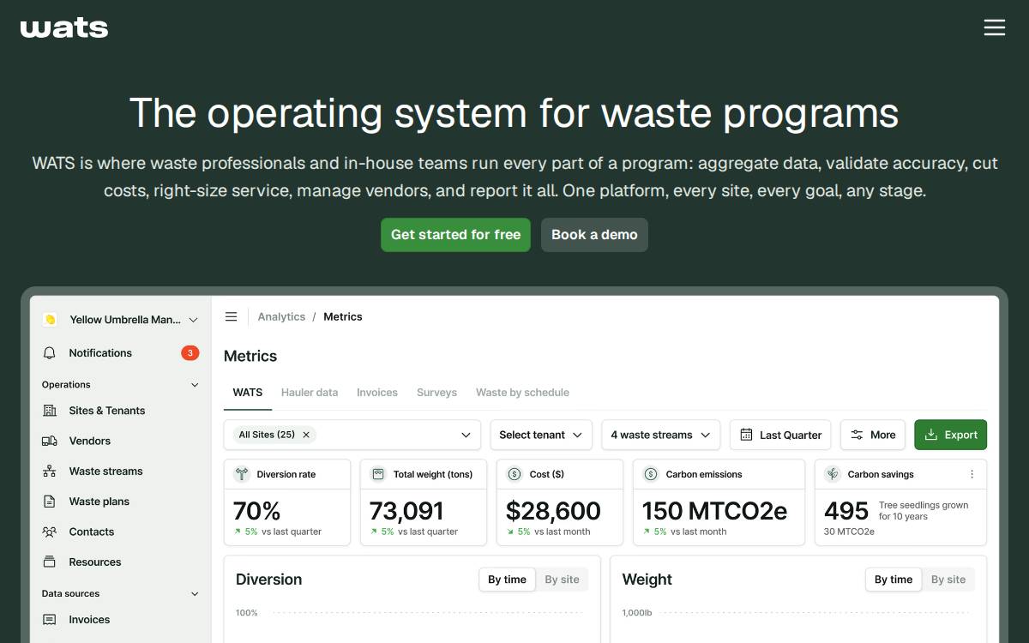Image resolution: width=1029 pixels, height=643 pixels.
Task: Open the Last Quarter date picker
Action: click(x=780, y=435)
